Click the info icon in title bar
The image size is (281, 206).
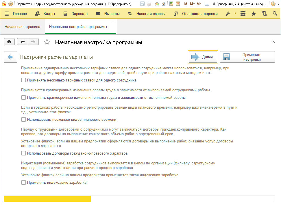(273, 4)
